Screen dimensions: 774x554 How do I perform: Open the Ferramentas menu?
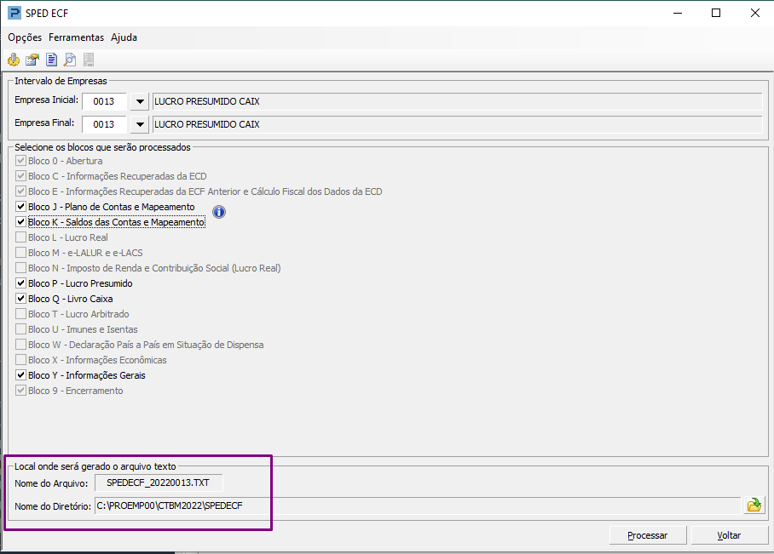coord(76,37)
